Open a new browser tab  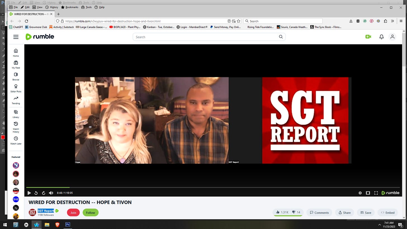tap(58, 14)
